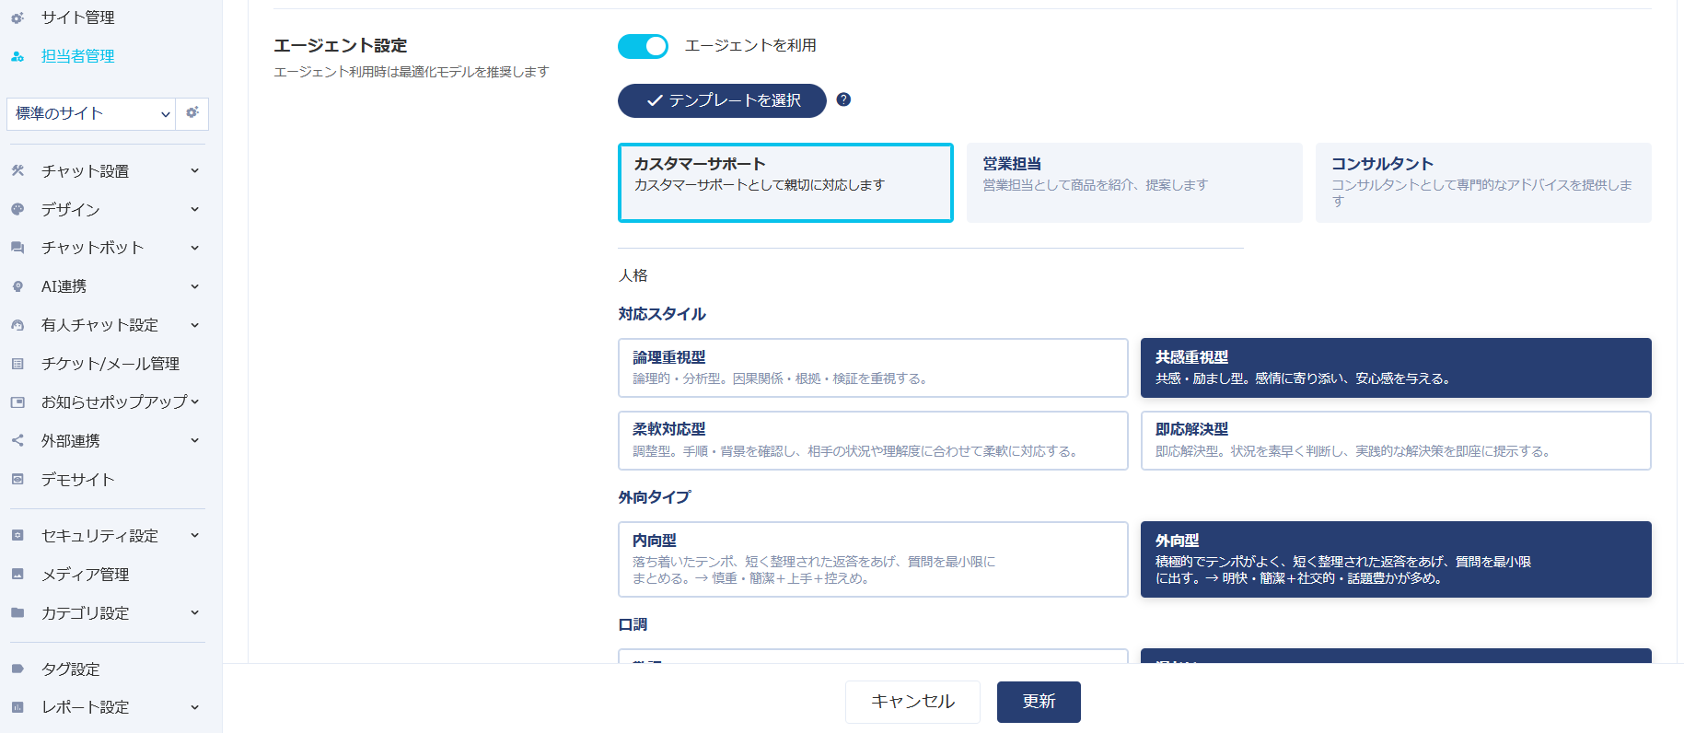Choose the 内向型 personality type
The width and height of the screenshot is (1684, 733).
872,559
